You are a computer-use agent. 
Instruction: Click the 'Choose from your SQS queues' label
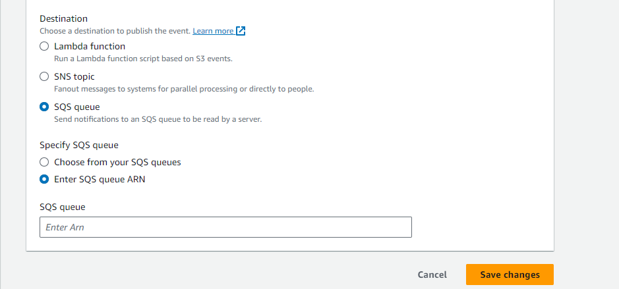click(x=117, y=162)
